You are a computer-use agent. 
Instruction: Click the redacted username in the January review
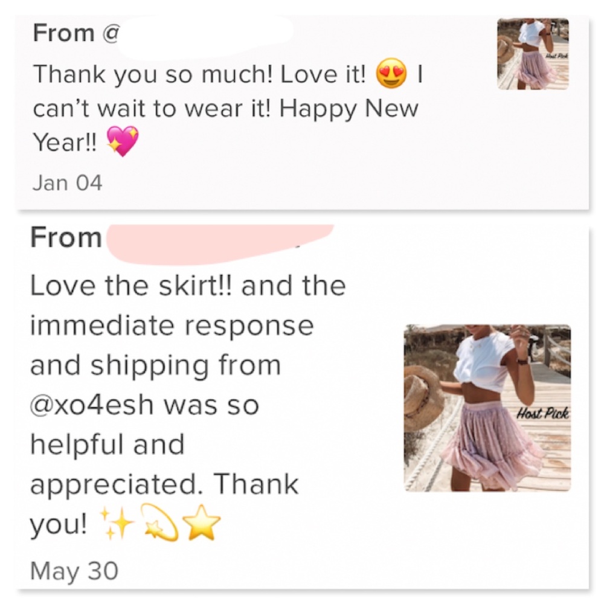(x=205, y=31)
